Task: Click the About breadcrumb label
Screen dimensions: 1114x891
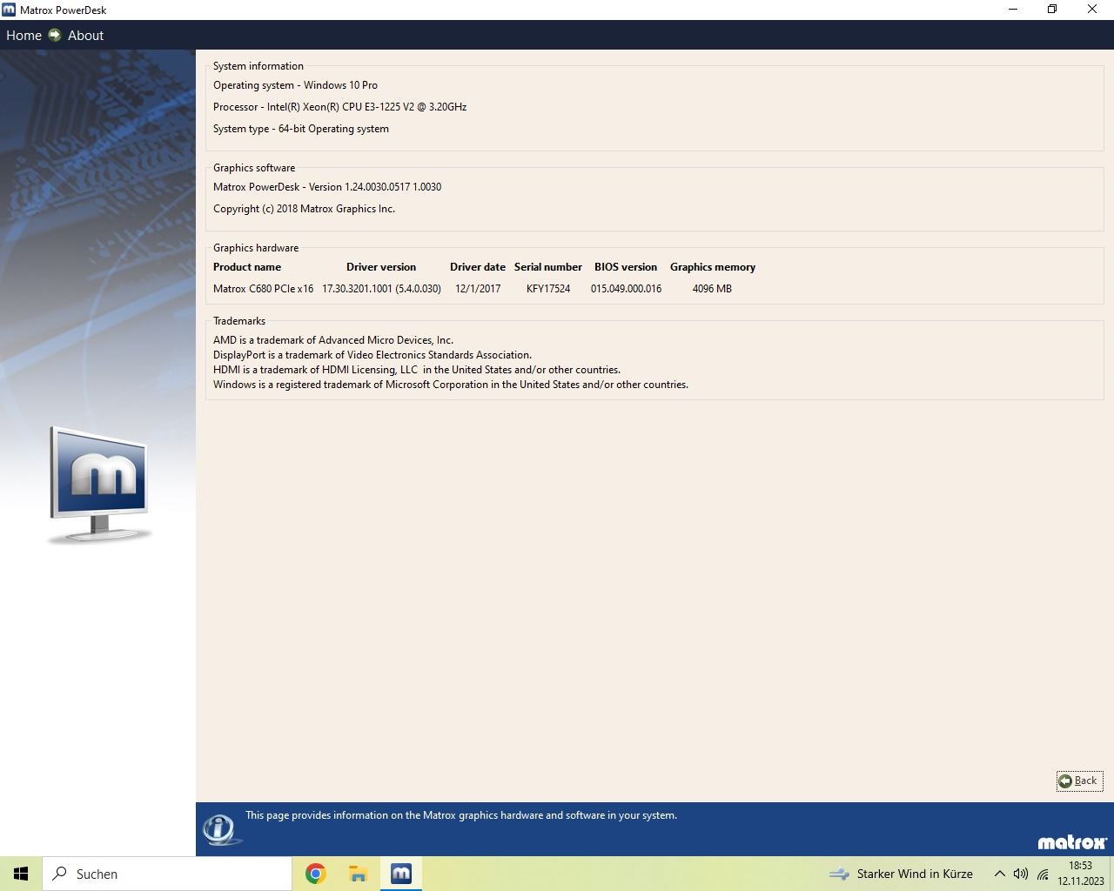Action: pos(85,36)
